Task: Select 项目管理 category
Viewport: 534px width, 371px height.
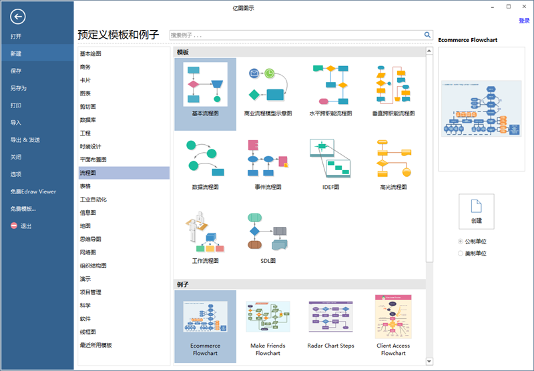Action: click(91, 292)
